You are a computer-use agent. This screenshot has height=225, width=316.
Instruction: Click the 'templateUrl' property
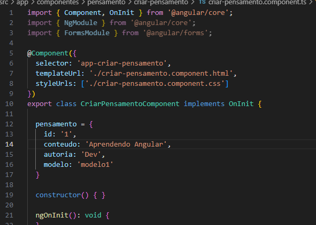pyautogui.click(x=58, y=74)
